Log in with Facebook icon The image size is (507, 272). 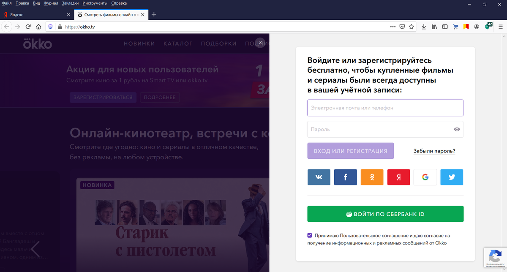tap(345, 177)
